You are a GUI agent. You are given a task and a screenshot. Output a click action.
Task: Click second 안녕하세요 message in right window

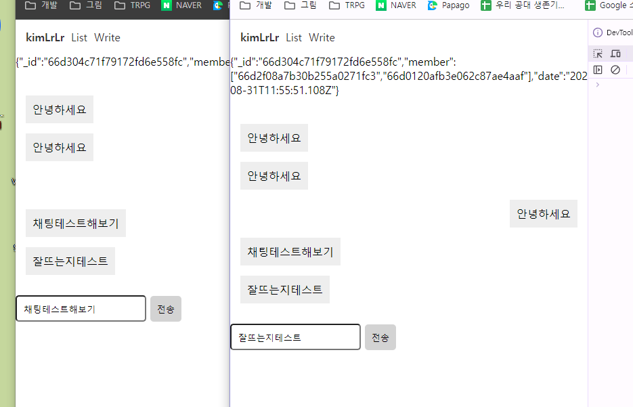274,176
